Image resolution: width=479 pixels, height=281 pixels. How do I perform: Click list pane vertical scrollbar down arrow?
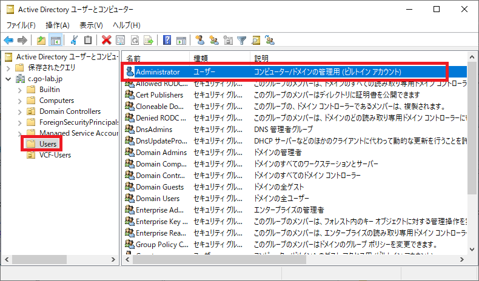(472, 250)
